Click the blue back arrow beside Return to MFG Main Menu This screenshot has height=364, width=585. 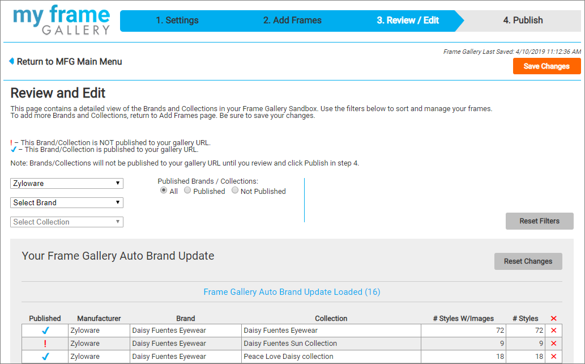11,61
